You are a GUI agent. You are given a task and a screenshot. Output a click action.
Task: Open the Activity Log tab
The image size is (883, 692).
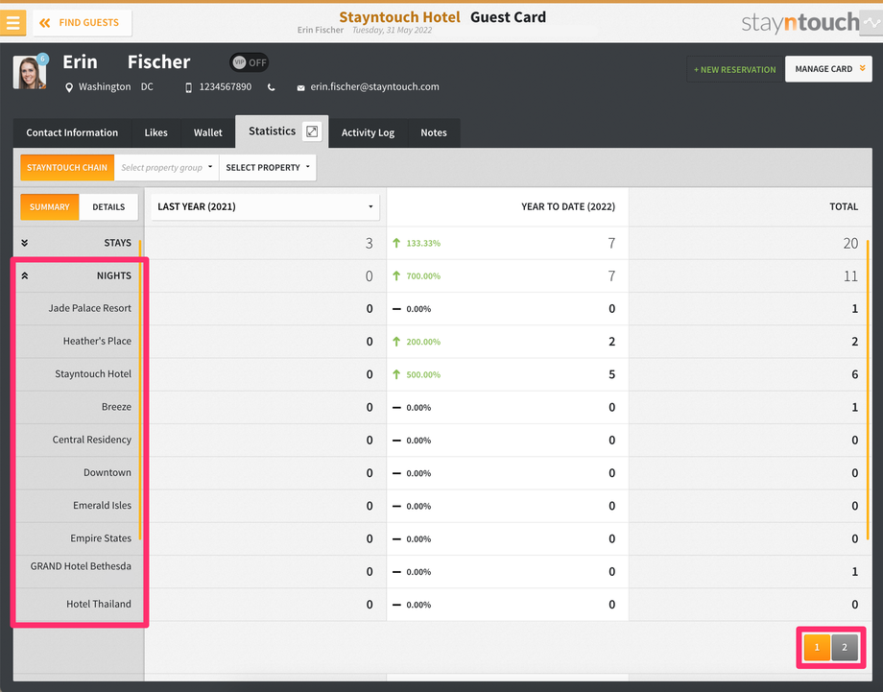pyautogui.click(x=368, y=132)
